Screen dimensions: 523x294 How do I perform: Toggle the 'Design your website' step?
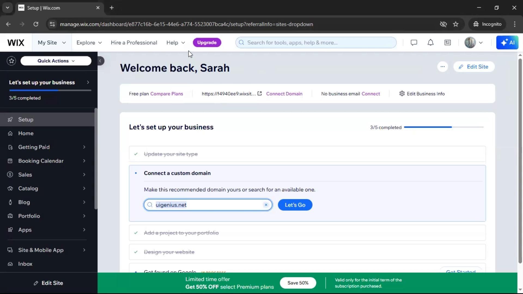[169, 252]
